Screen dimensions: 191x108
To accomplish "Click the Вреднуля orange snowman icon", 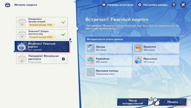I will [x=138, y=48].
